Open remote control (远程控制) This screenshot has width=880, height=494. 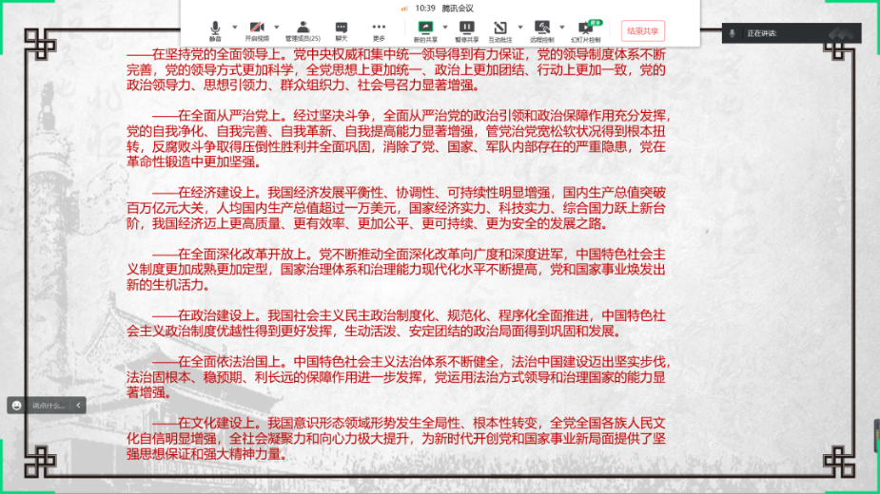pos(541,28)
